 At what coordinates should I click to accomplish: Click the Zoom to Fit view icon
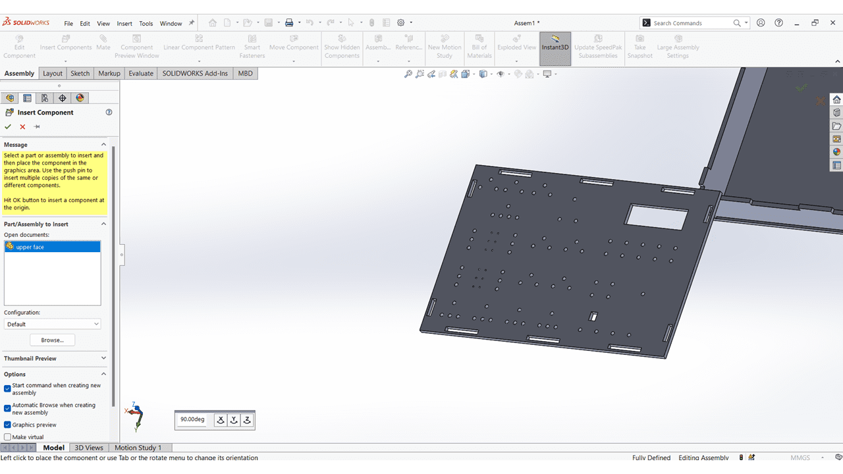pyautogui.click(x=408, y=74)
